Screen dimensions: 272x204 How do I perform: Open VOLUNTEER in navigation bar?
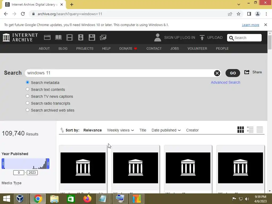pos(197,49)
